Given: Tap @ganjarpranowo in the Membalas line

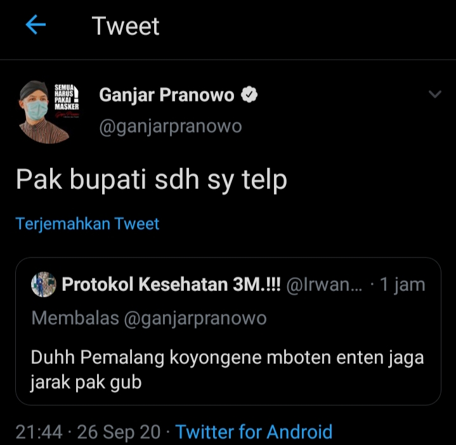Looking at the screenshot, I should pos(195,319).
